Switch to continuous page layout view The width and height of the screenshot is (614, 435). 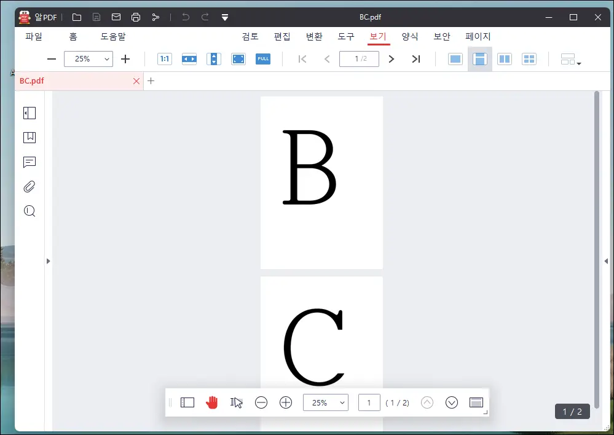(479, 58)
